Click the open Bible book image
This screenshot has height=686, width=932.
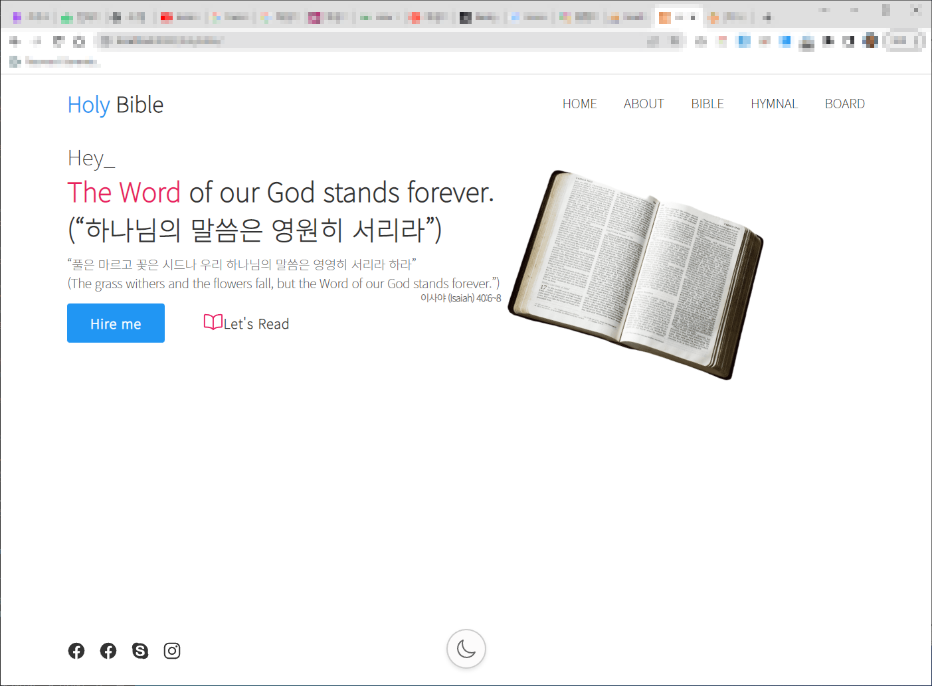click(x=636, y=274)
